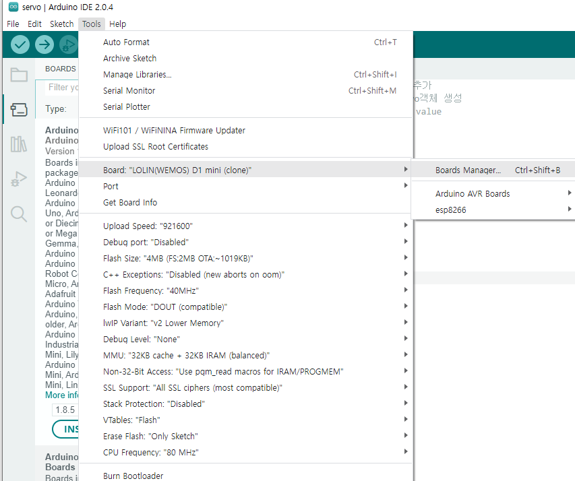
Task: Open the Sketchbook folder sidebar icon
Action: click(19, 75)
